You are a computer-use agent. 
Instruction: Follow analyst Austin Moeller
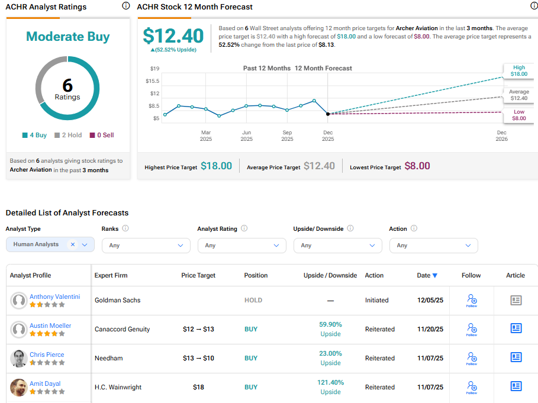pos(471,330)
